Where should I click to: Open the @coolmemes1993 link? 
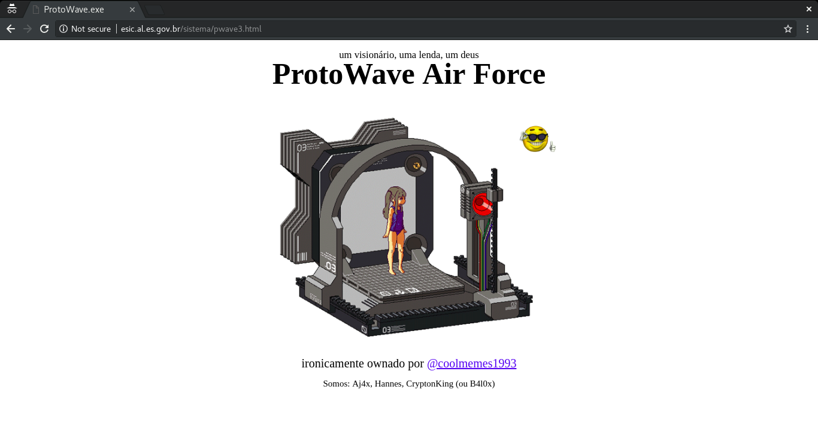point(472,363)
